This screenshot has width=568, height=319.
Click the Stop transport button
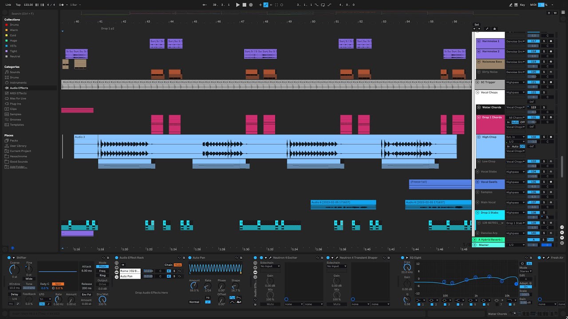[244, 5]
